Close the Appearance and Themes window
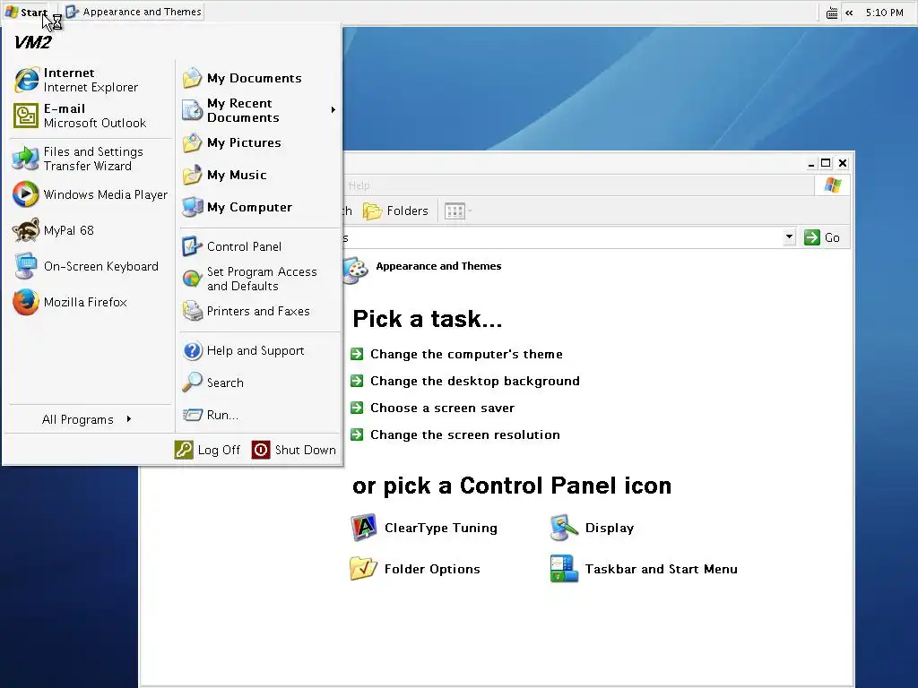The width and height of the screenshot is (918, 688). (843, 163)
